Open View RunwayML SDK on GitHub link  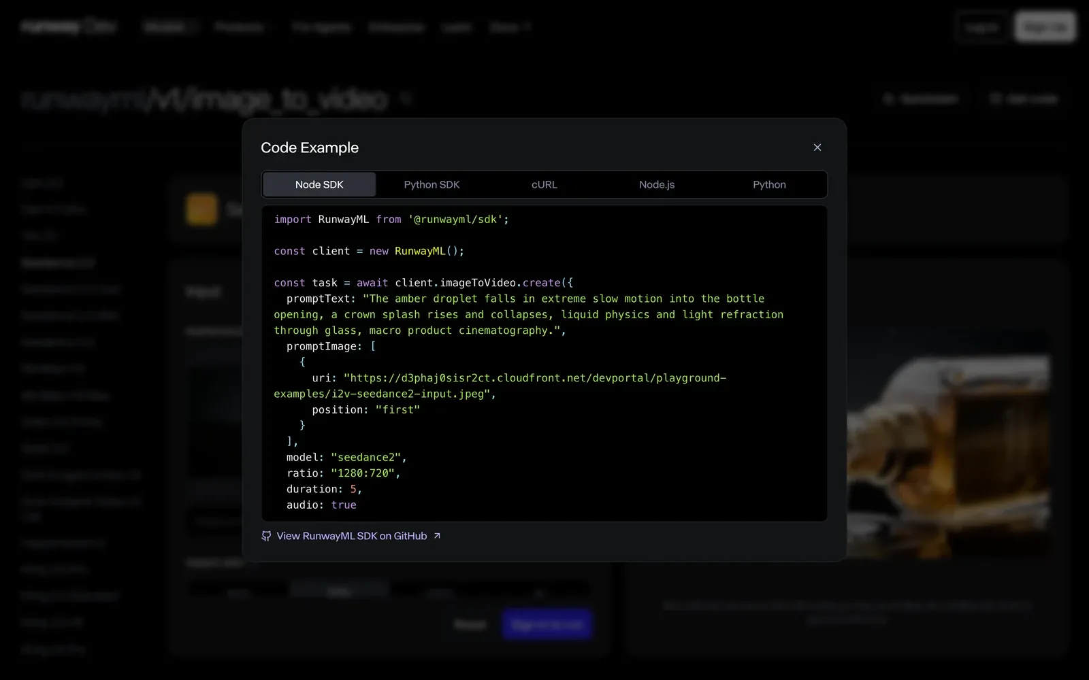point(351,536)
